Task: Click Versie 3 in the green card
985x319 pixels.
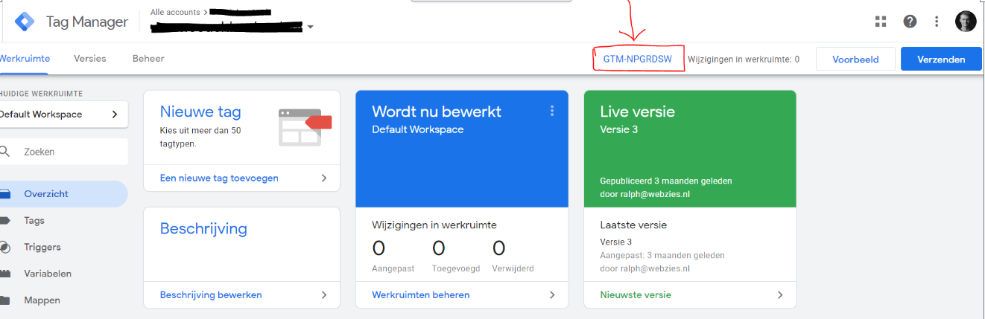Action: click(618, 129)
